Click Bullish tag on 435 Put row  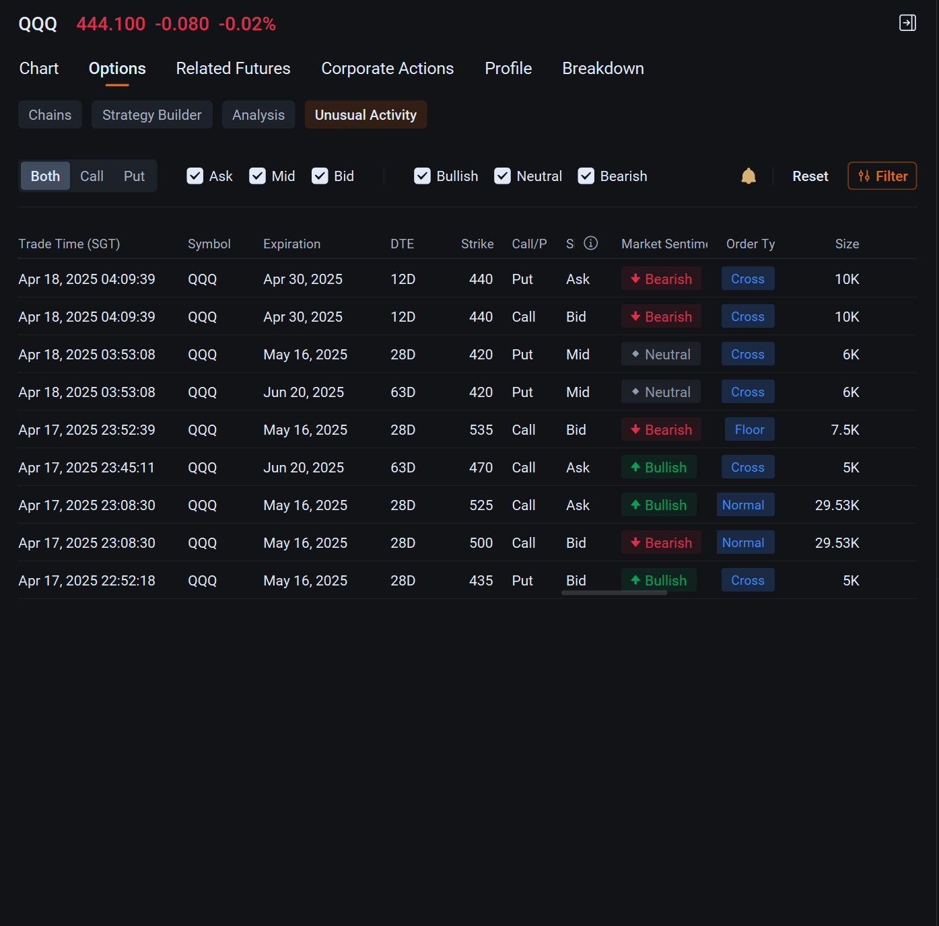click(658, 580)
